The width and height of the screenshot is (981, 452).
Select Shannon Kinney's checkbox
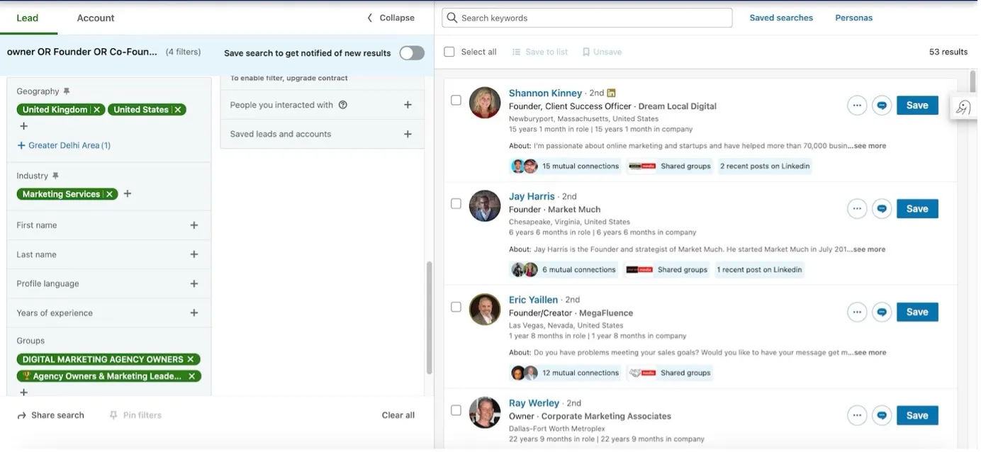coord(456,100)
